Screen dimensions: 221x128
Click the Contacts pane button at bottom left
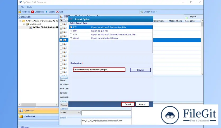tap(38, 111)
